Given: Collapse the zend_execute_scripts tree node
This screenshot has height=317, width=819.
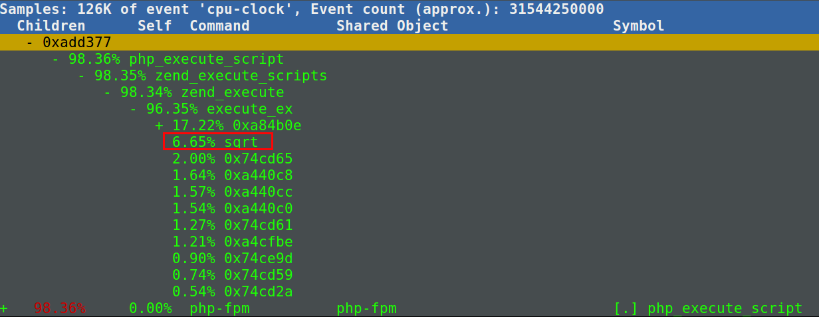Looking at the screenshot, I should click(x=82, y=76).
